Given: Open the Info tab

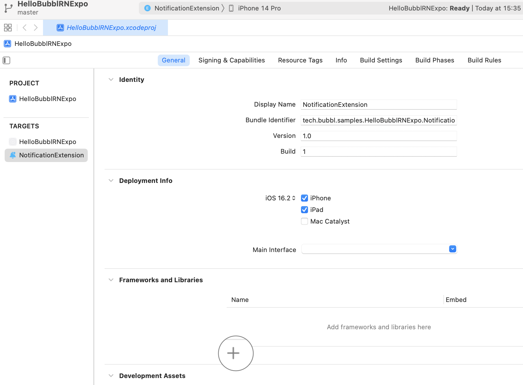Looking at the screenshot, I should point(341,60).
